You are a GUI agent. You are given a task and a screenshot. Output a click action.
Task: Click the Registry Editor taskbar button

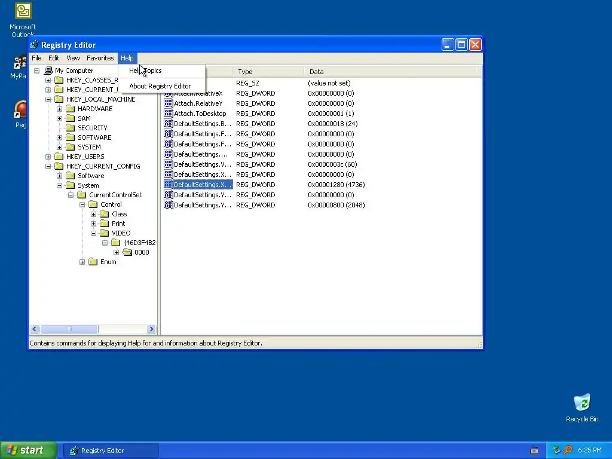[111, 451]
